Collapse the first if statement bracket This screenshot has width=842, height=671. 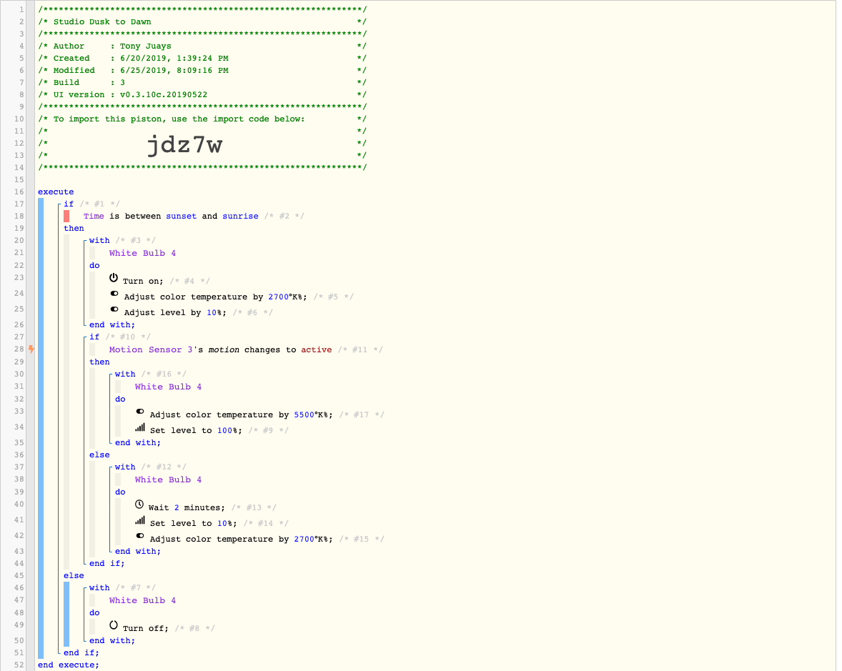[x=59, y=204]
